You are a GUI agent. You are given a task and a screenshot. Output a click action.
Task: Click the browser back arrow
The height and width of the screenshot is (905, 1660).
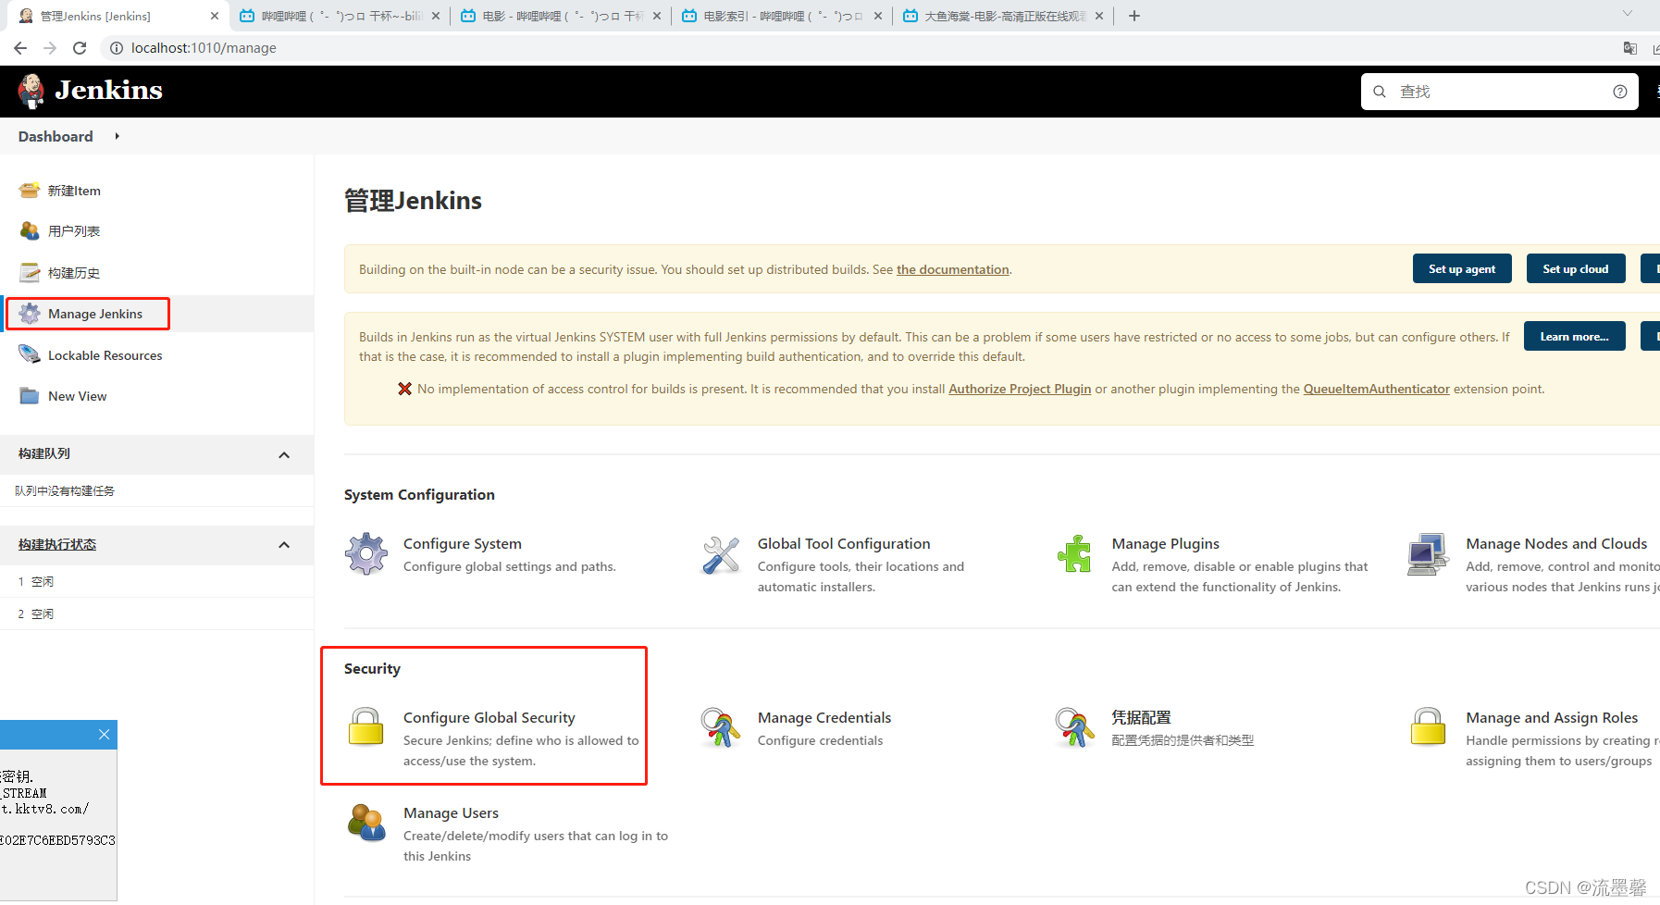[x=20, y=48]
